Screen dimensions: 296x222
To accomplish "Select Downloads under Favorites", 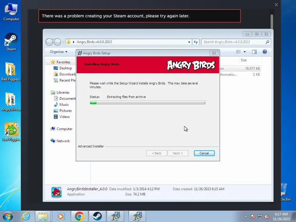I will pos(65,74).
